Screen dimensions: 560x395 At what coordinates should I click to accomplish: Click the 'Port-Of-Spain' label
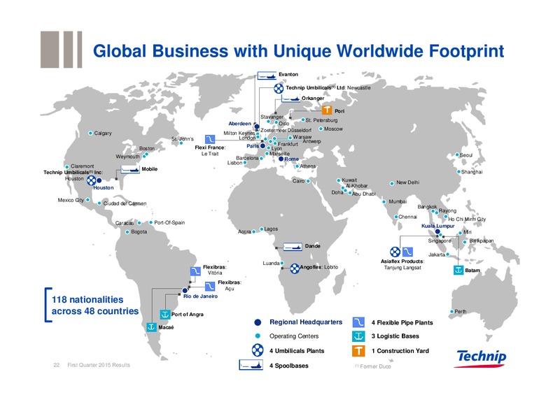pos(169,222)
